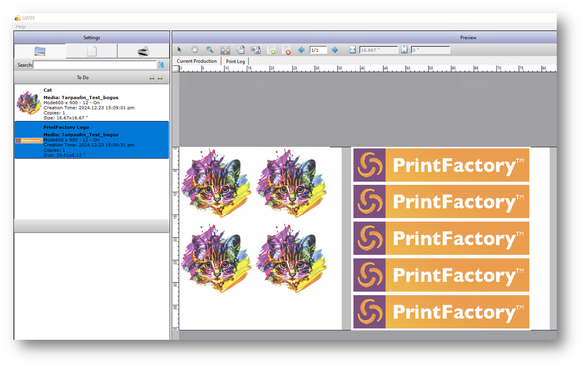
Task: Click the vertical height arrows icon
Action: click(x=404, y=50)
